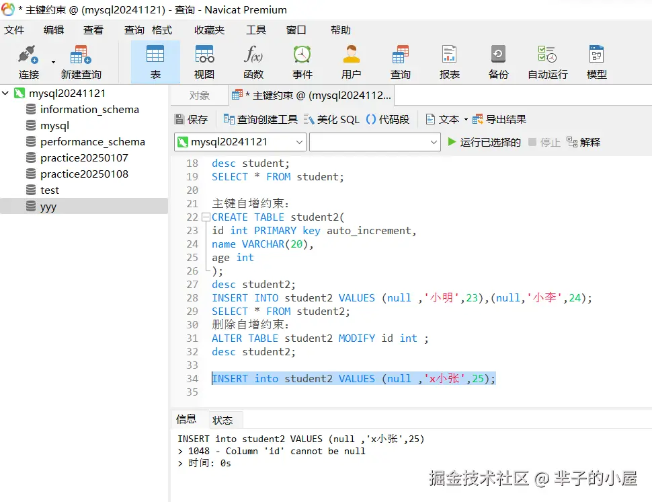Screen dimensions: 652x502
Task: Open the 自动运行 (Automation) toolbar icon
Action: coord(548,62)
